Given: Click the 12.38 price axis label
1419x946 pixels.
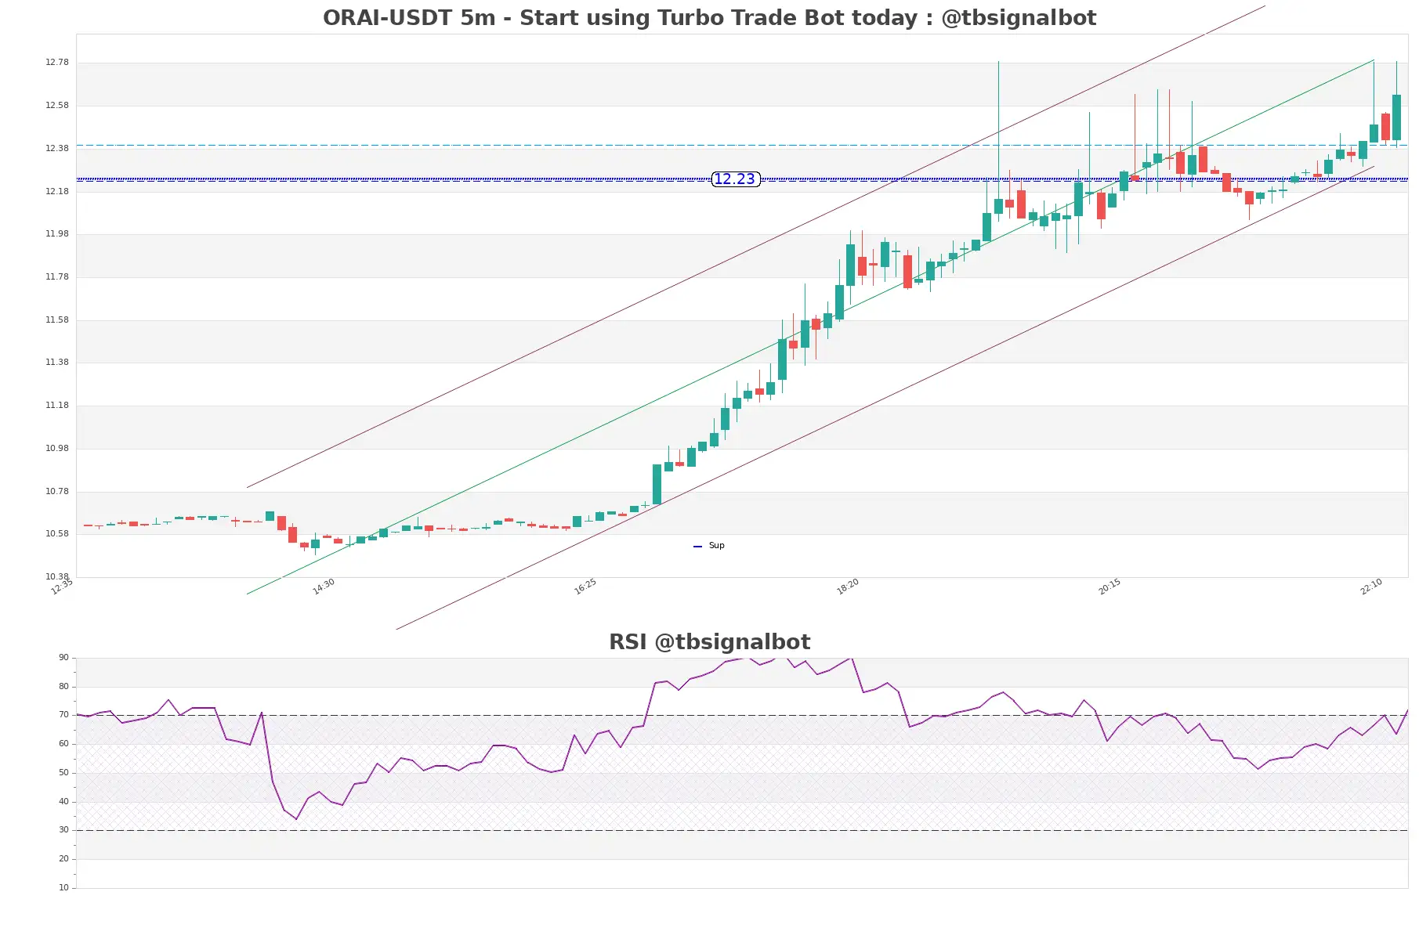Looking at the screenshot, I should [x=57, y=149].
